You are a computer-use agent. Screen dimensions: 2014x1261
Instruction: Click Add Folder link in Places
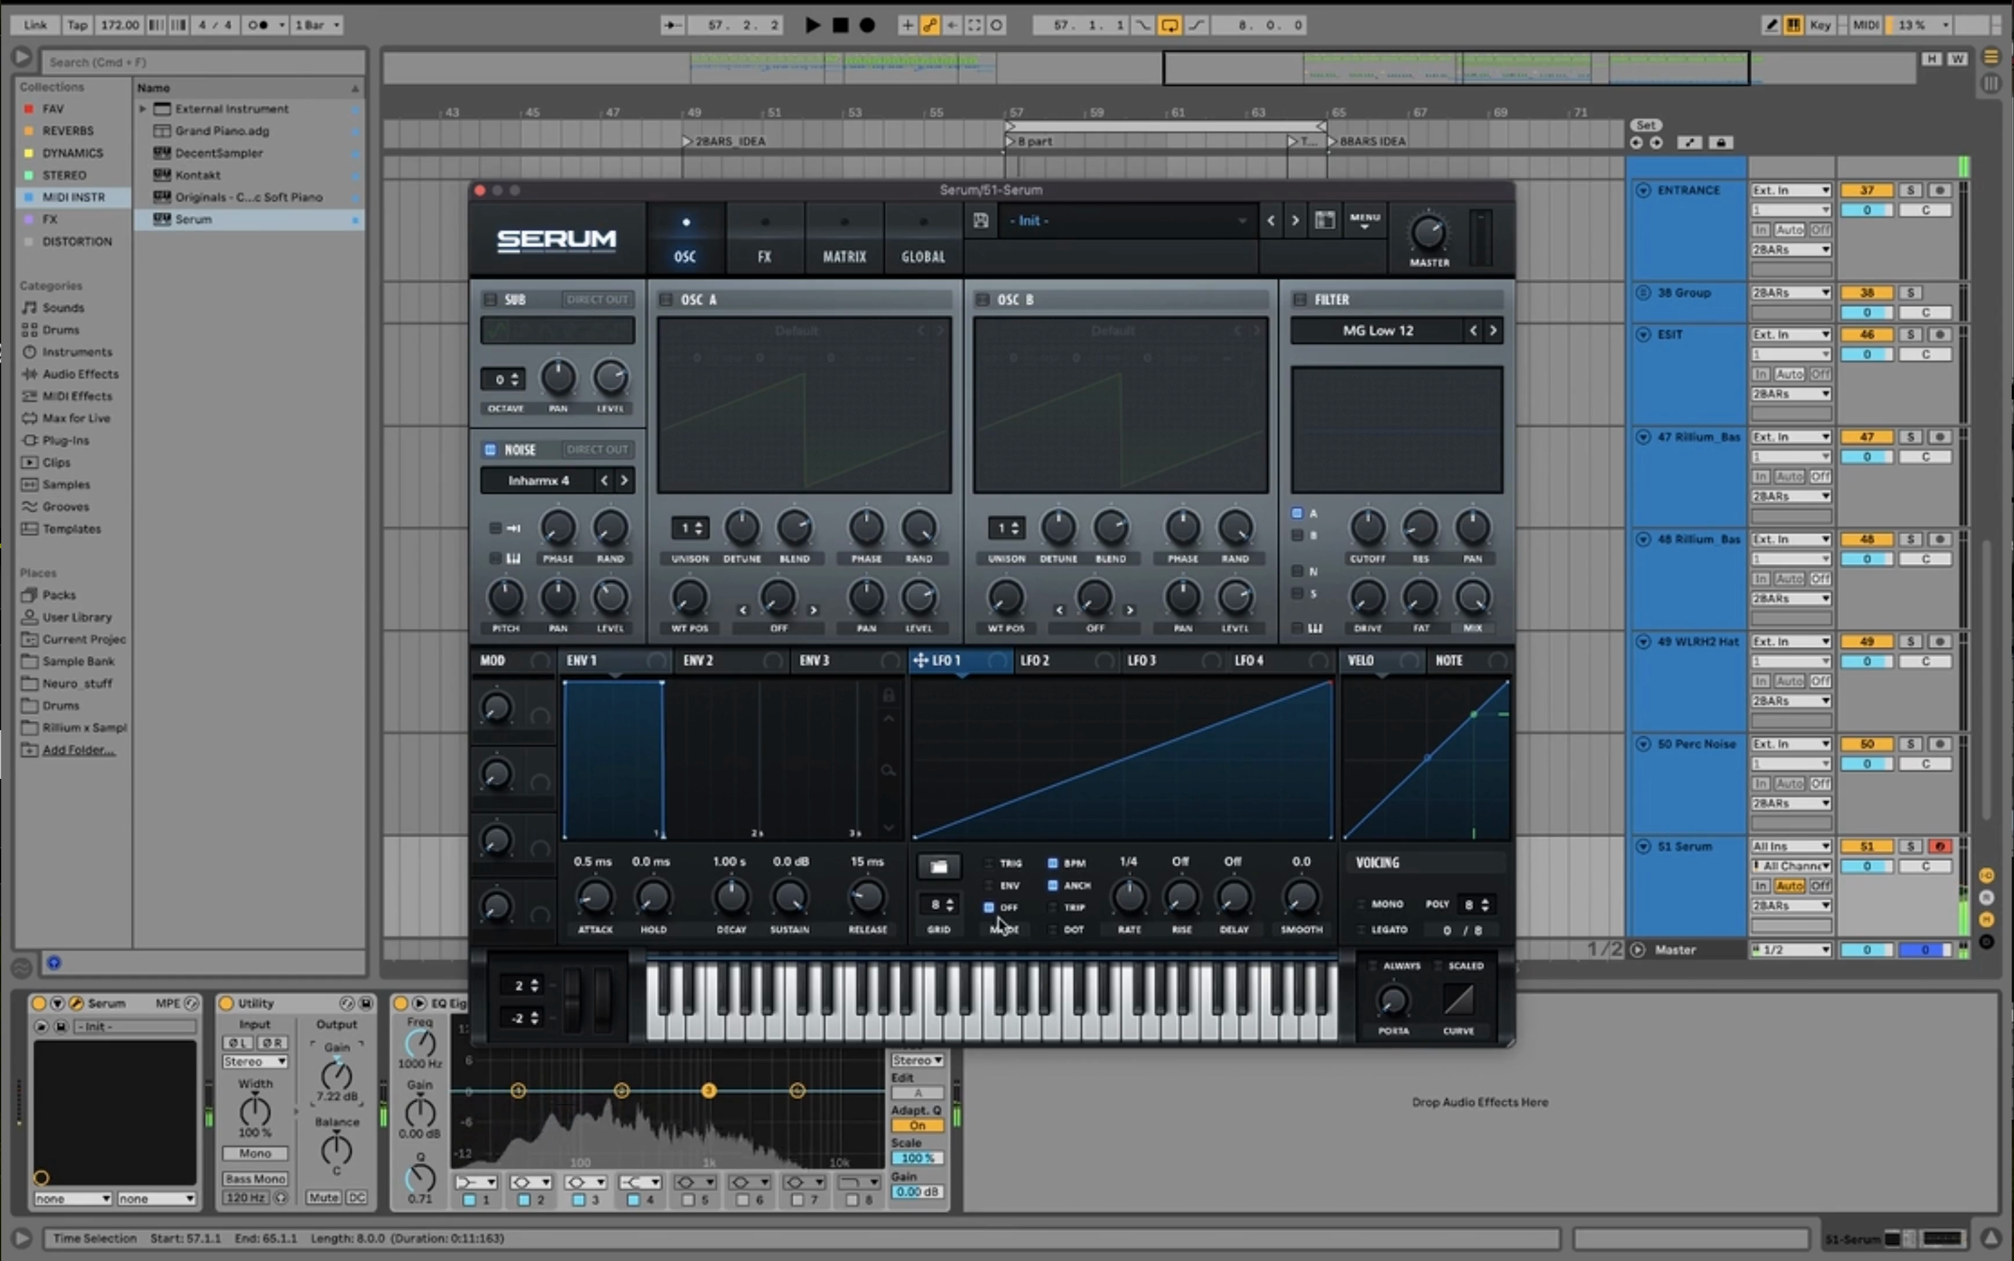click(78, 750)
